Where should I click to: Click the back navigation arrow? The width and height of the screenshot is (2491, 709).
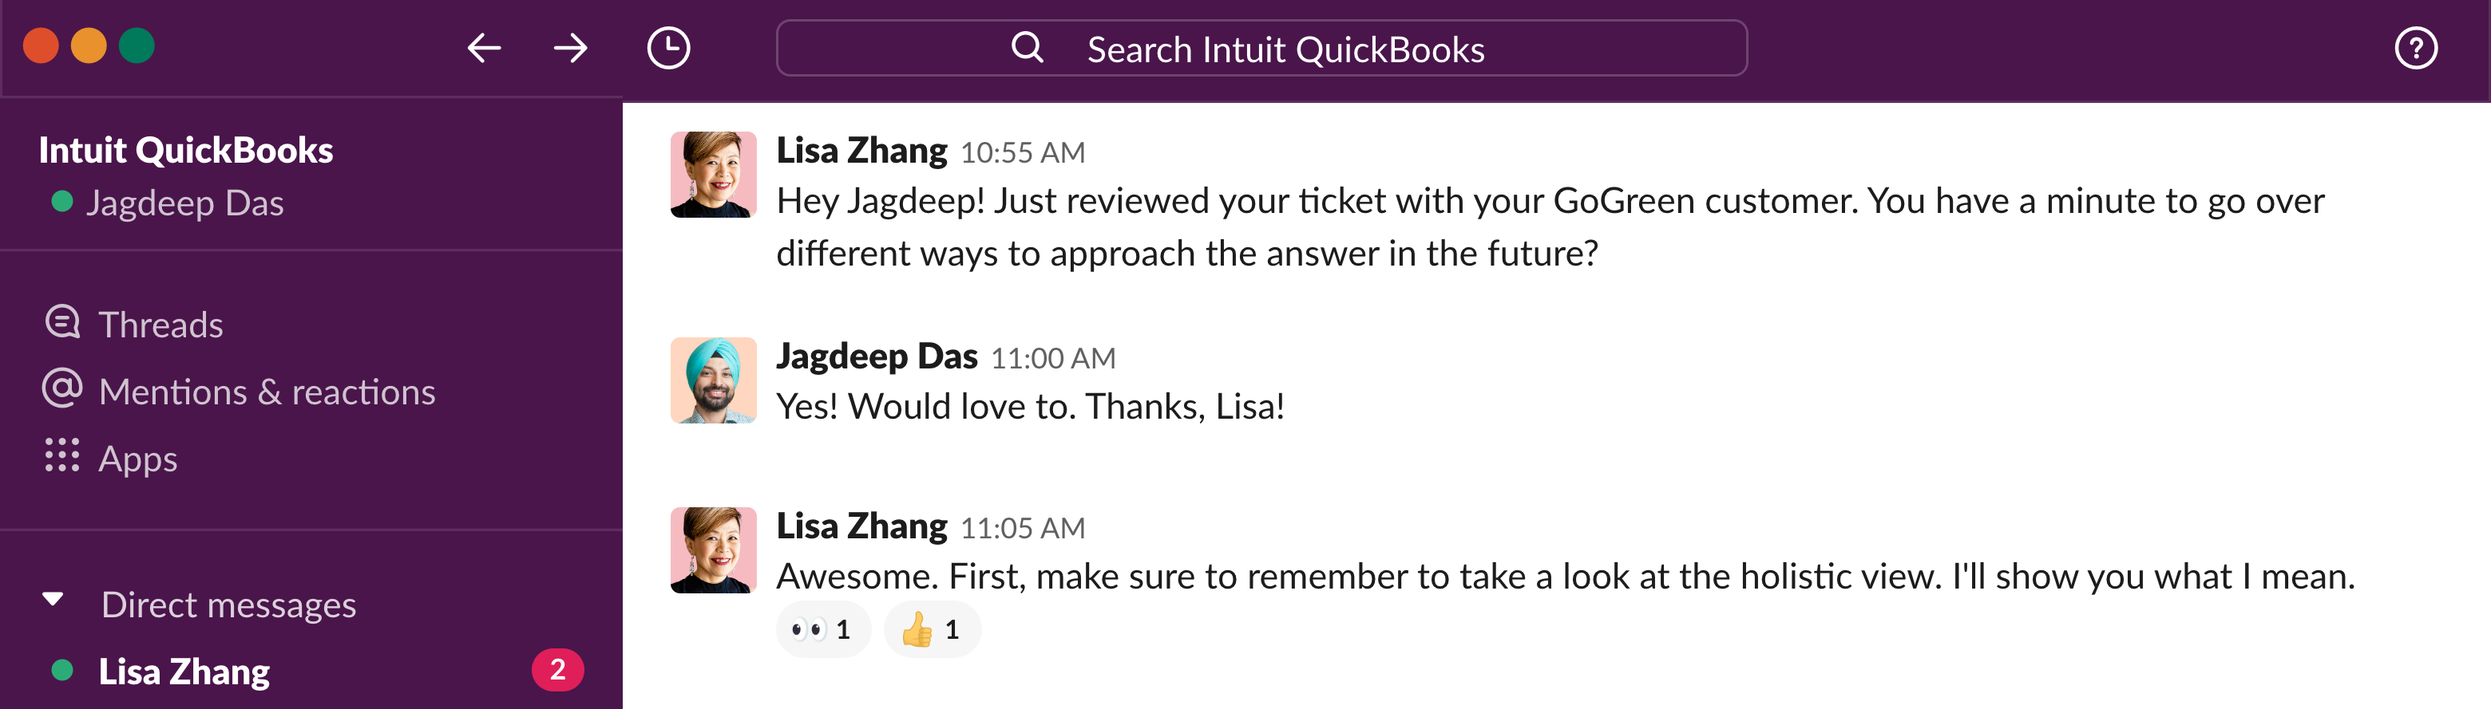[x=484, y=47]
